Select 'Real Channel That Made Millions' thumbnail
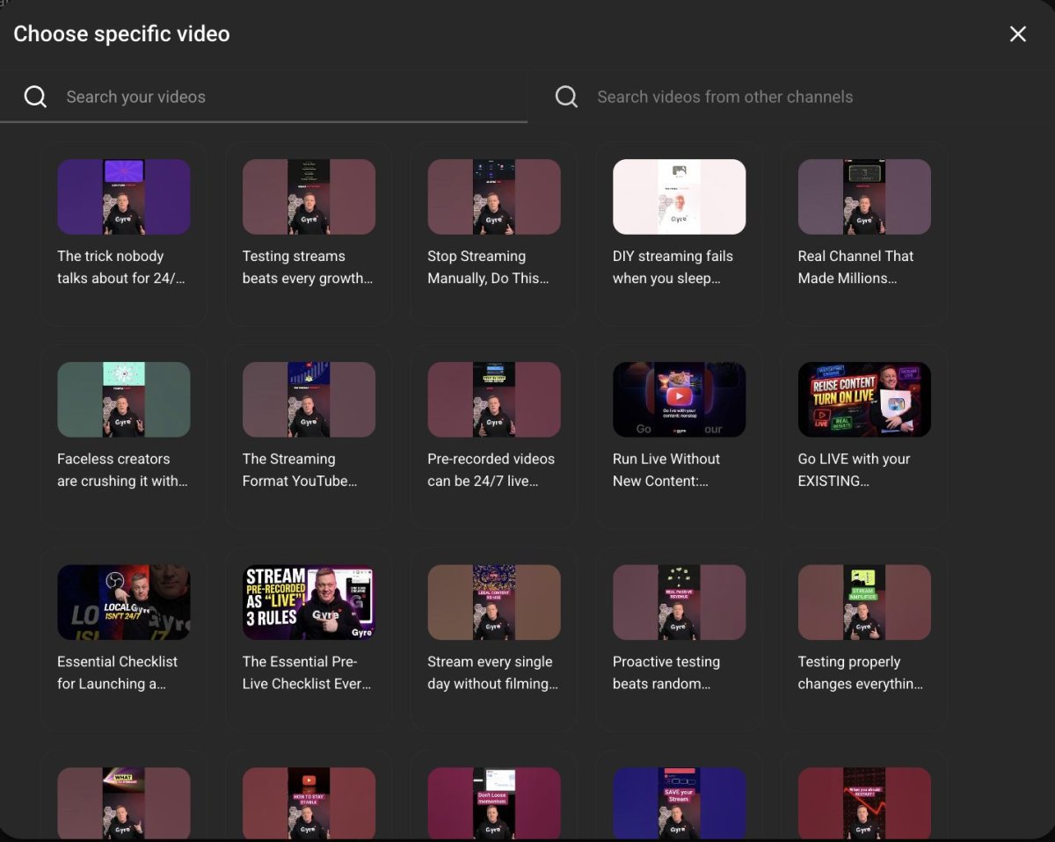The image size is (1055, 842). [x=864, y=197]
